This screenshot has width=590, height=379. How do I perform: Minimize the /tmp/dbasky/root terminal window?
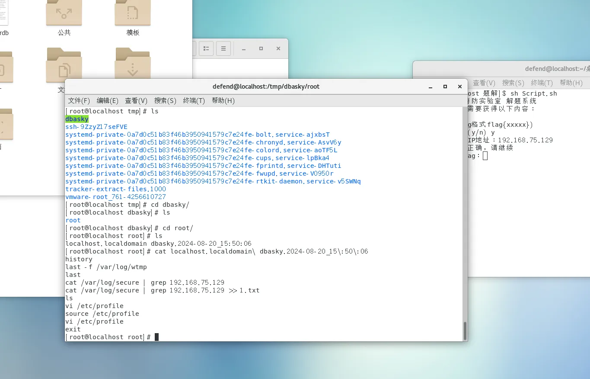431,87
